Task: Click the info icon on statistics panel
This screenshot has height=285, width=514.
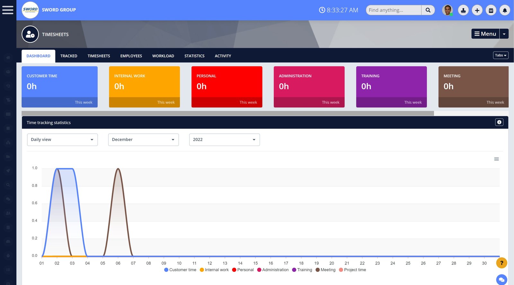Action: [x=499, y=122]
